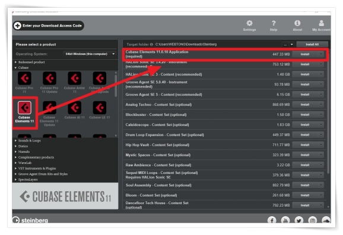Select the Cubase AI 11 product icon
Image resolution: width=343 pixels, height=235 pixels.
(x=74, y=108)
